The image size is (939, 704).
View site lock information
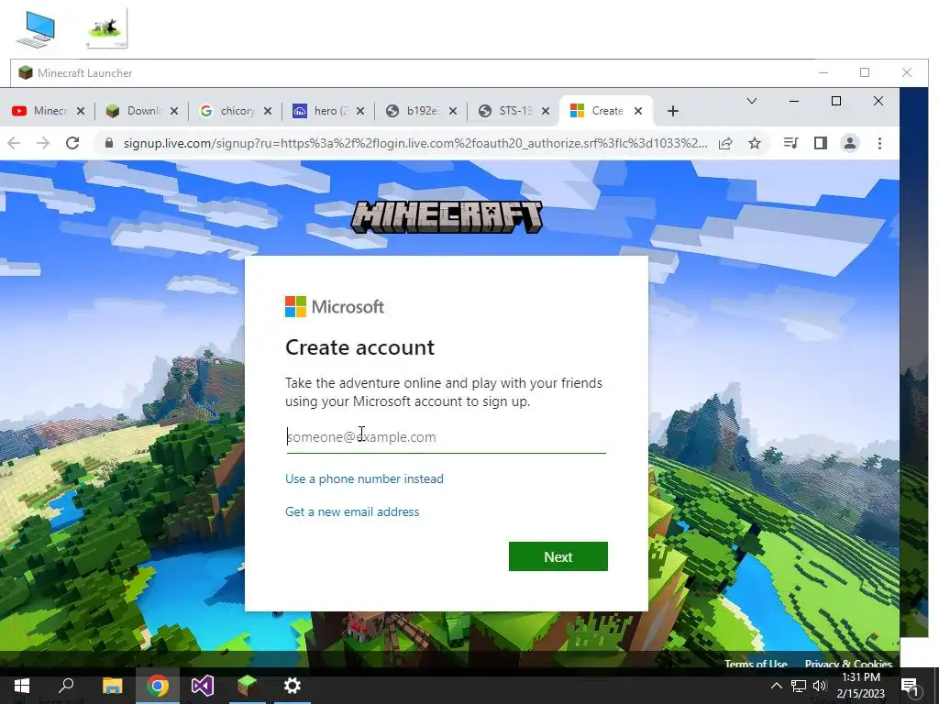click(108, 143)
